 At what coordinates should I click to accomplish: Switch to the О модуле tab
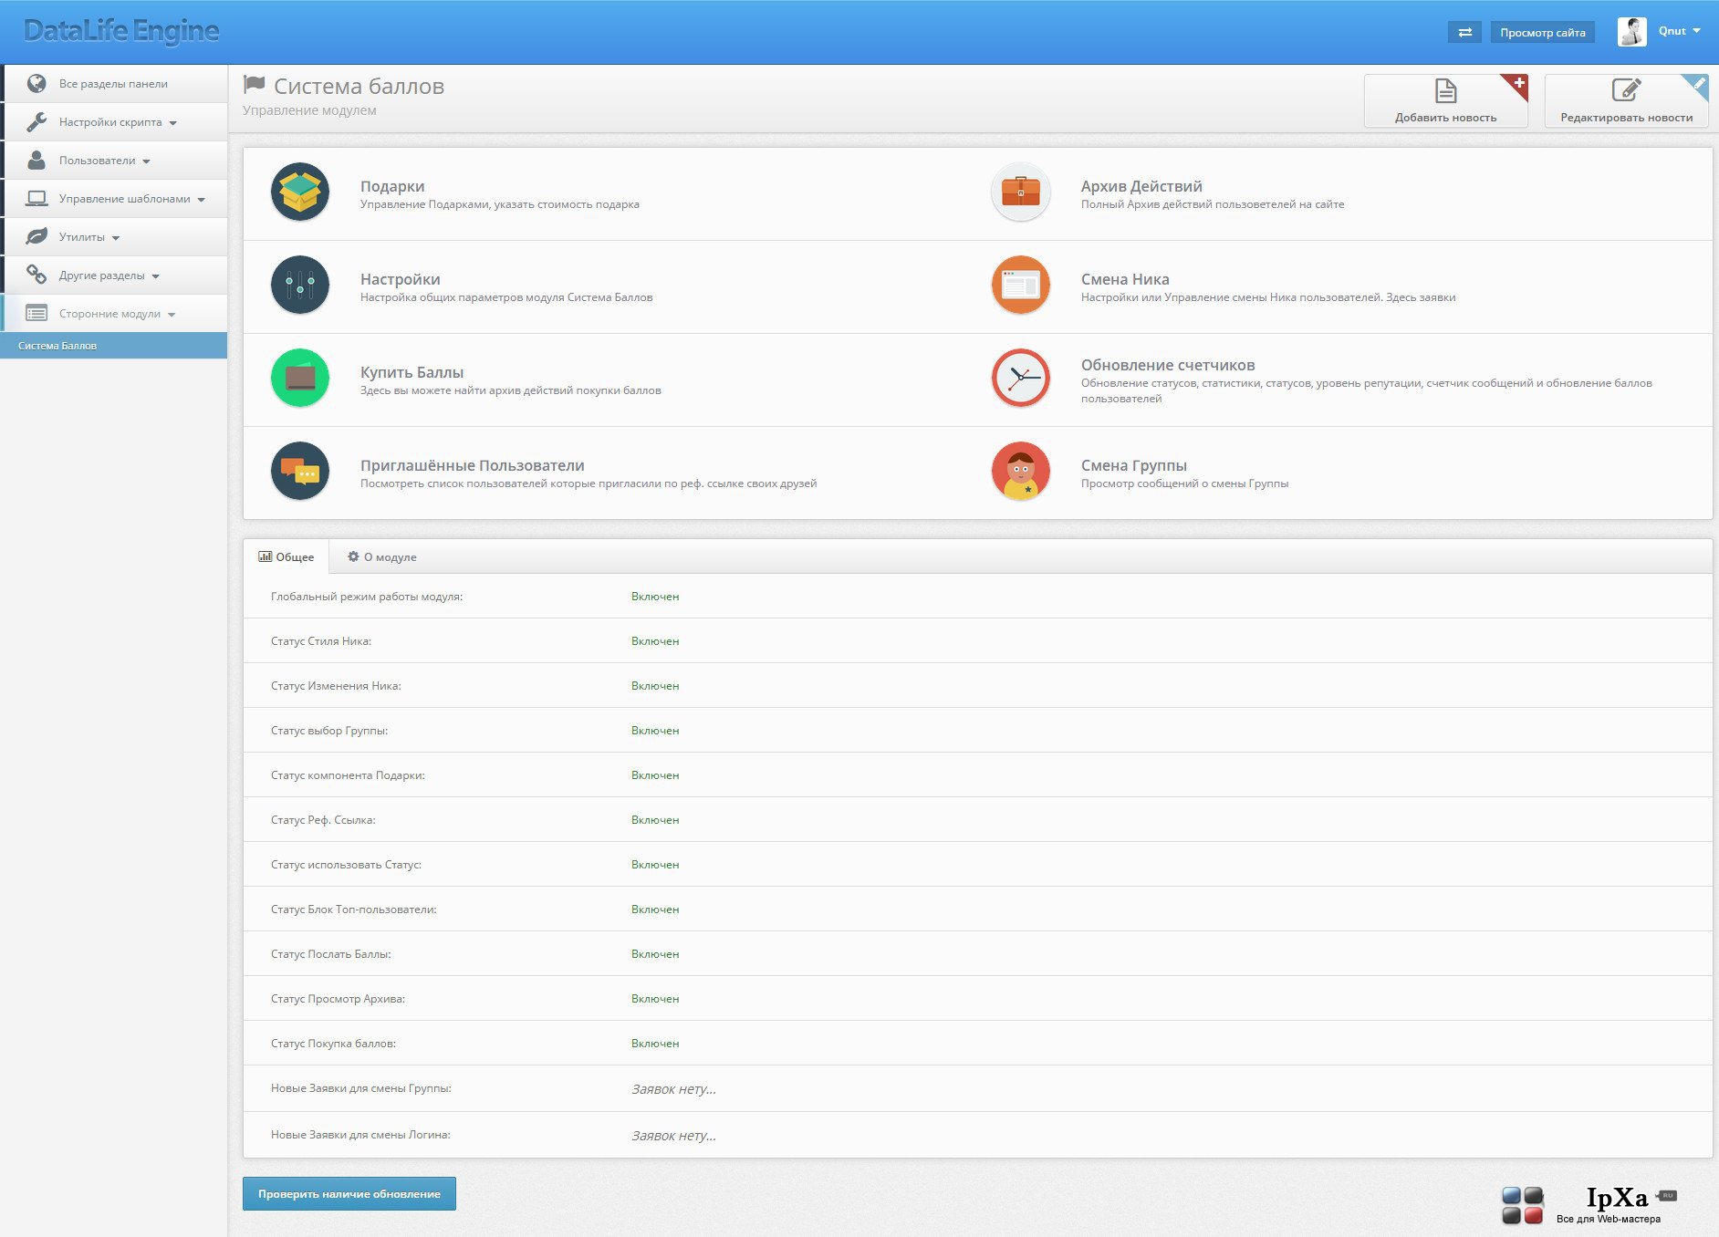(x=381, y=556)
